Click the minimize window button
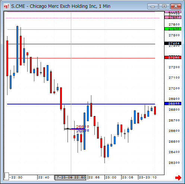 click(x=153, y=6)
